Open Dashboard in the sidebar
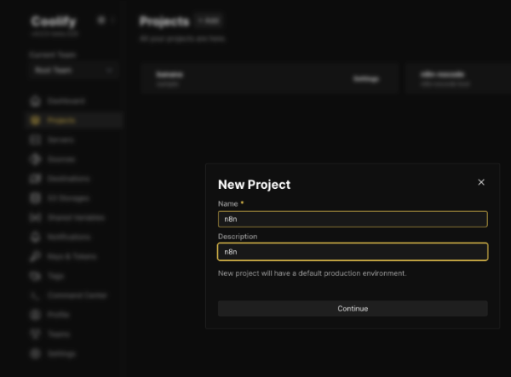 point(74,101)
